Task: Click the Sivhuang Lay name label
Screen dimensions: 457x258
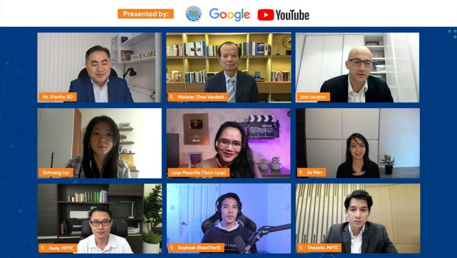Action: point(56,172)
